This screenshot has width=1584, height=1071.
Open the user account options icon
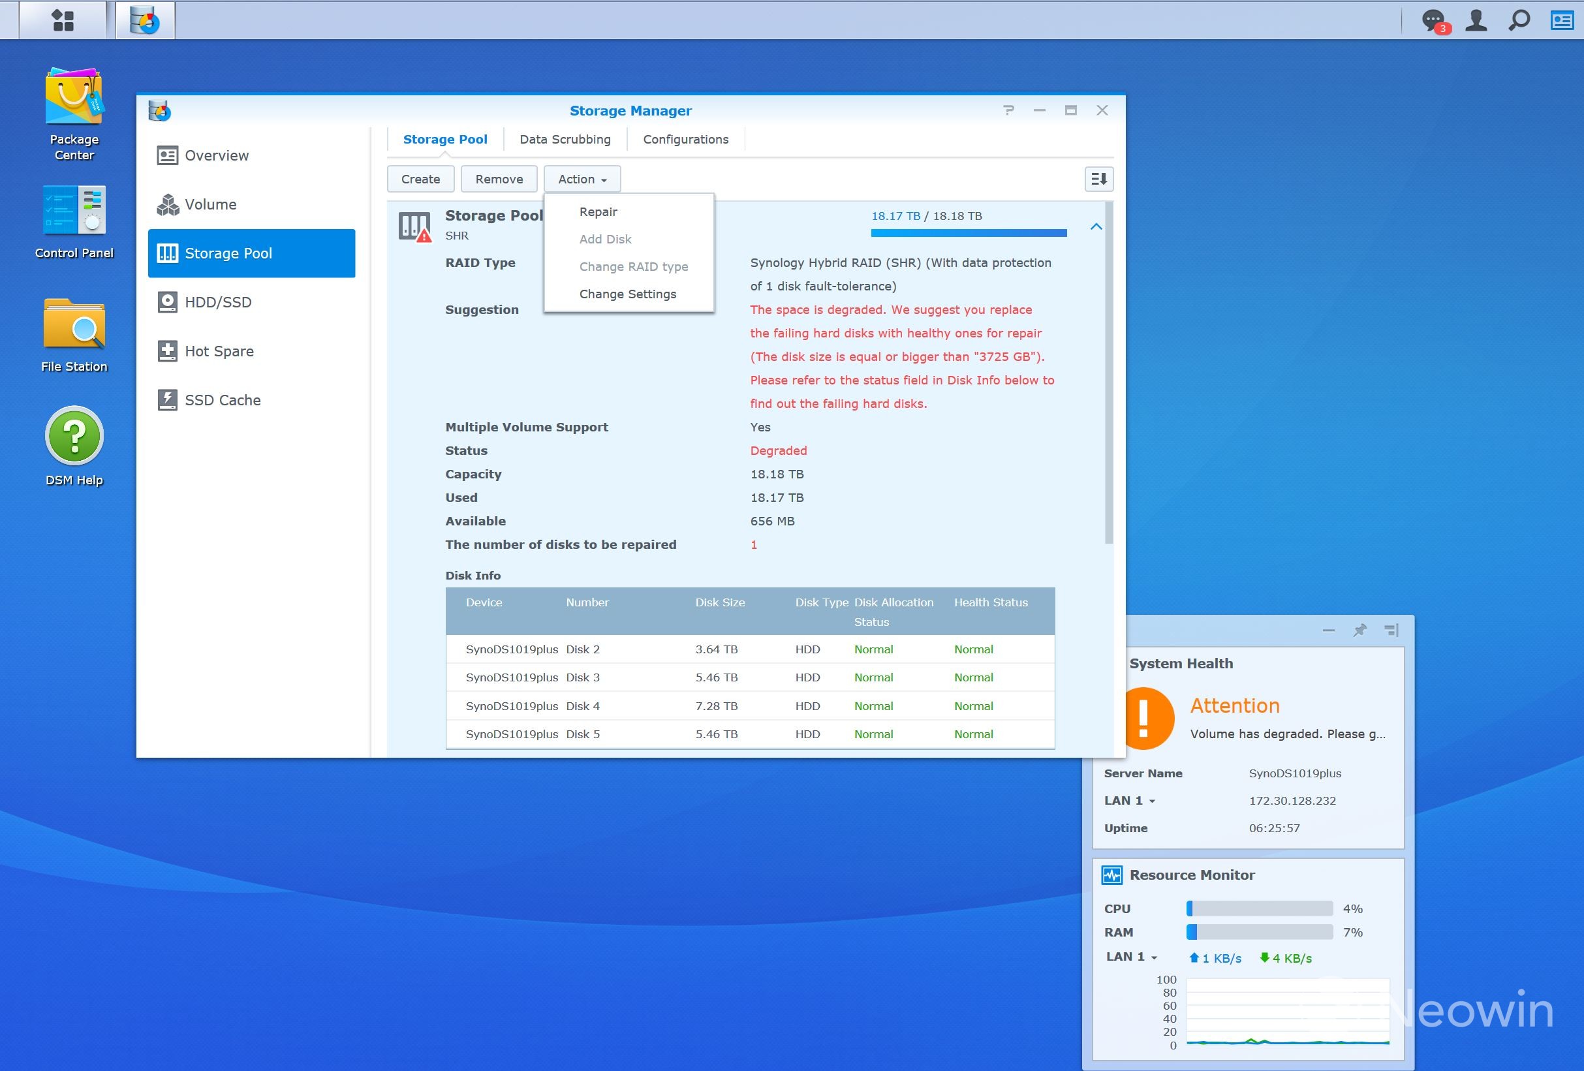[x=1476, y=20]
